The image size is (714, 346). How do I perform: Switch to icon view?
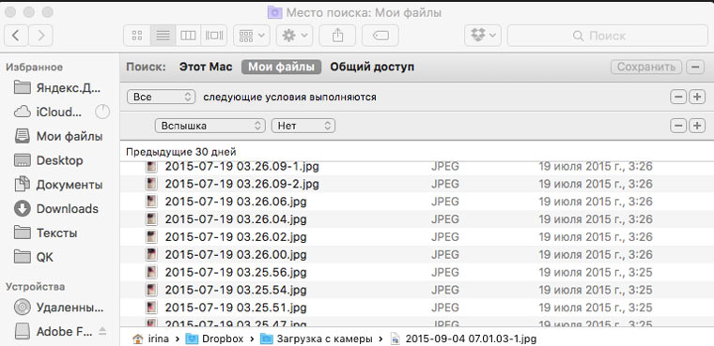137,36
